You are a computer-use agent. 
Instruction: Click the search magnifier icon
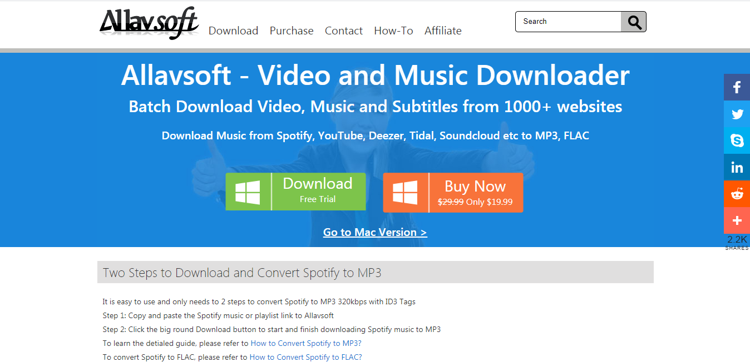(634, 22)
